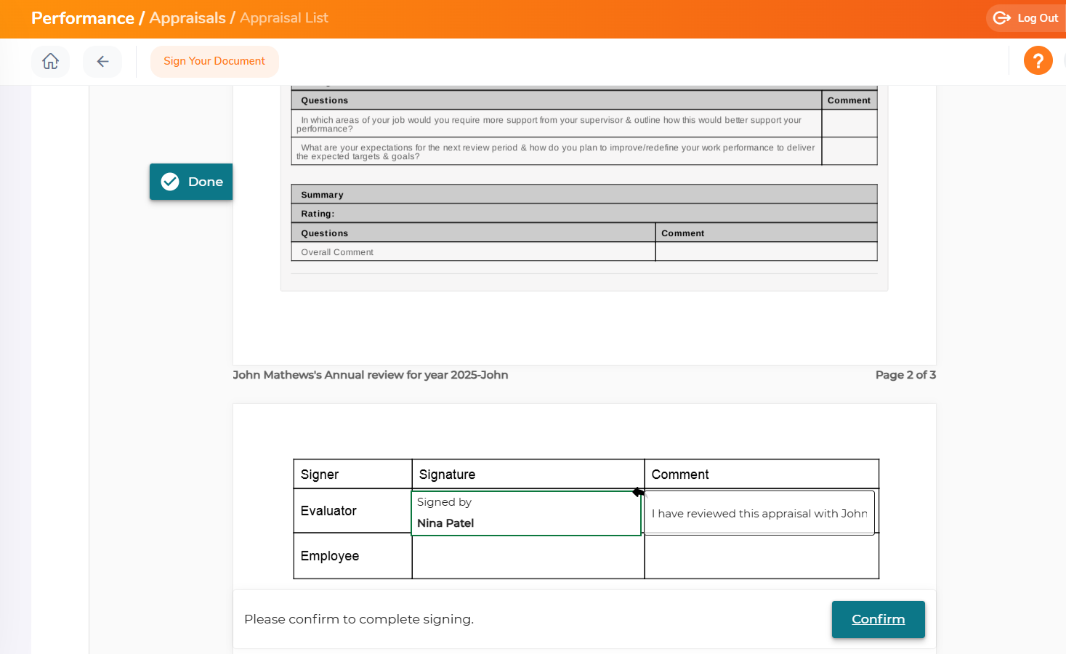Click the black arrow marker on signature box
The image size is (1066, 654).
[638, 492]
